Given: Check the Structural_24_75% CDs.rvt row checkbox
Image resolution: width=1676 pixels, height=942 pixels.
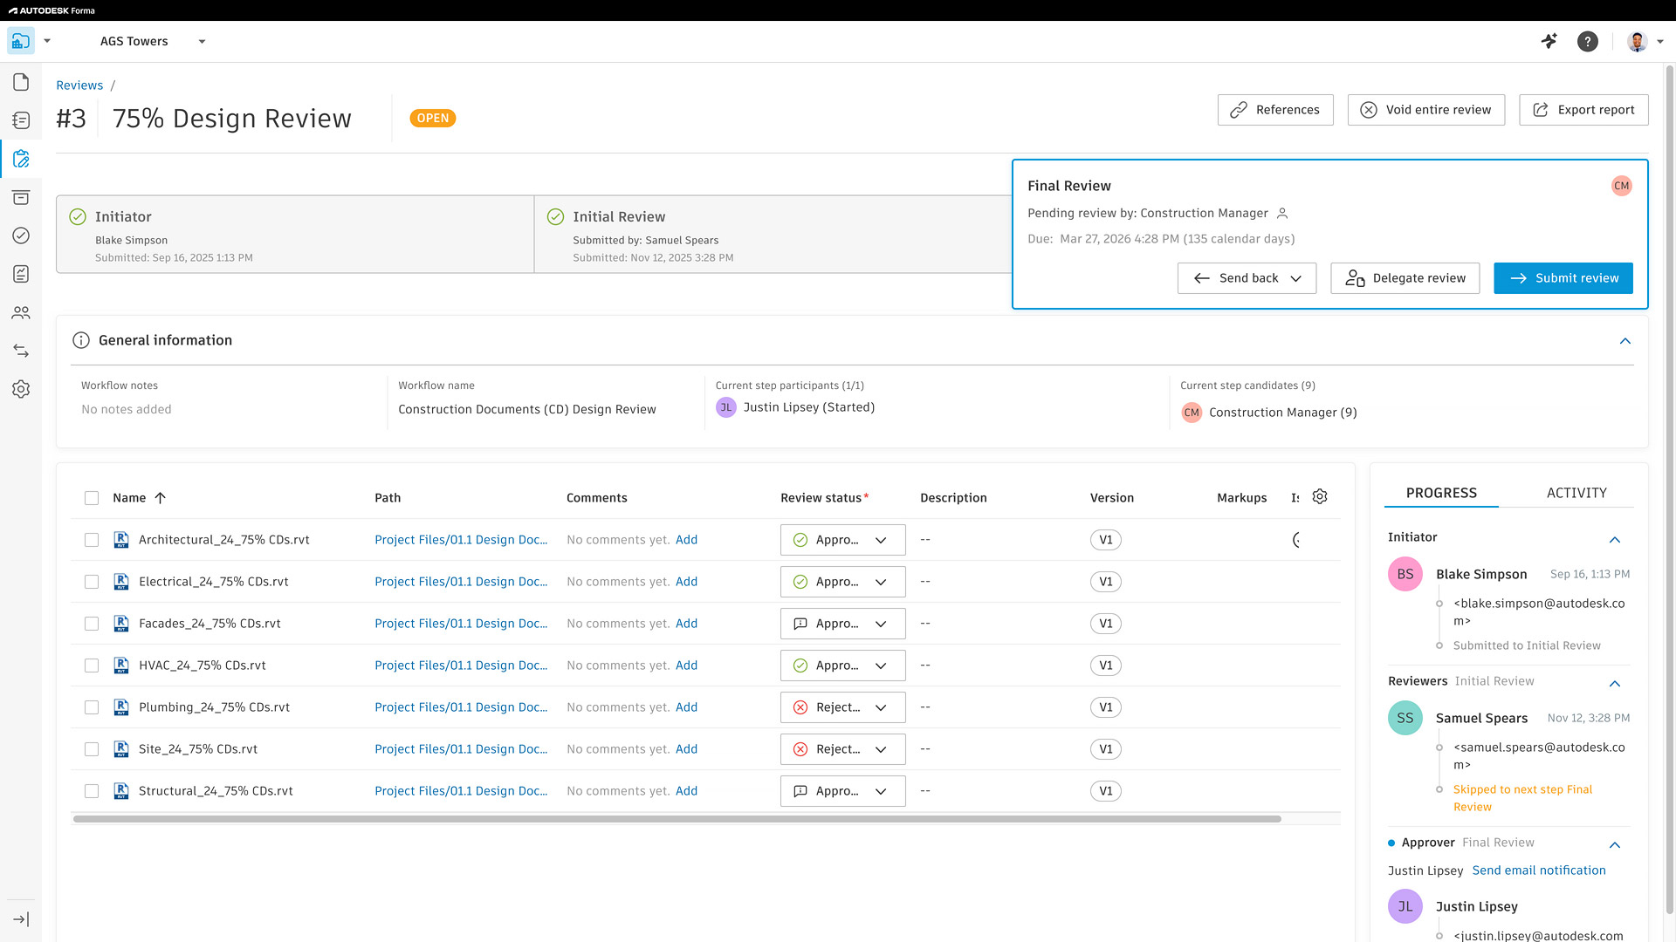Looking at the screenshot, I should [92, 791].
